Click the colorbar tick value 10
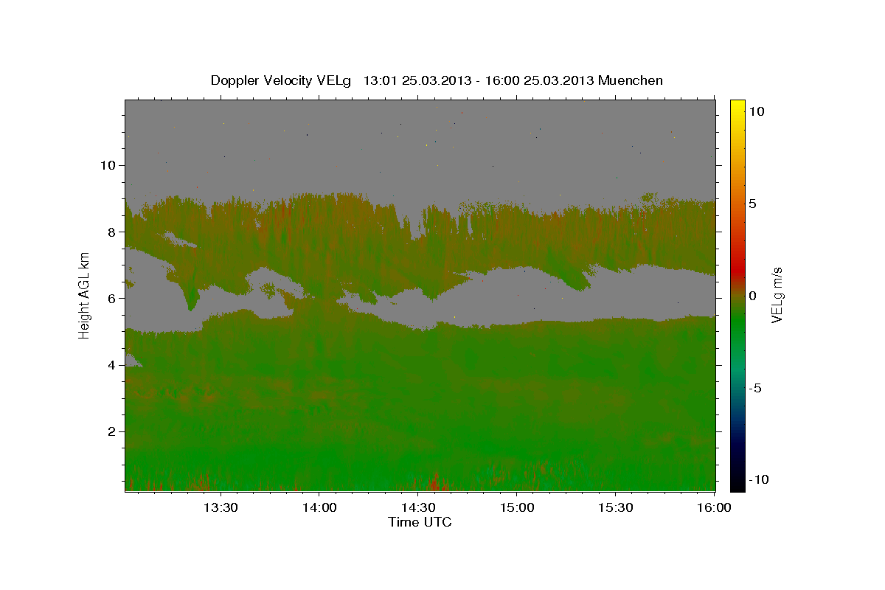The image size is (885, 590). (756, 111)
